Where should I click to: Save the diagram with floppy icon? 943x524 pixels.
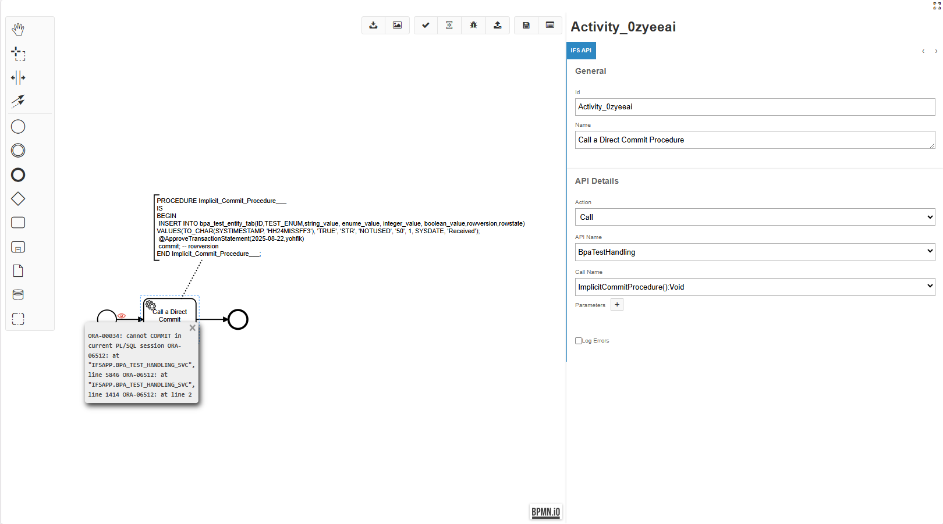pos(526,25)
